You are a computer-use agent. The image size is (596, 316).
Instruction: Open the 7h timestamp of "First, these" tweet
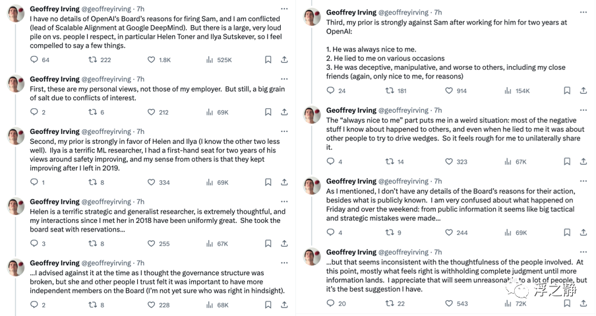pos(140,79)
